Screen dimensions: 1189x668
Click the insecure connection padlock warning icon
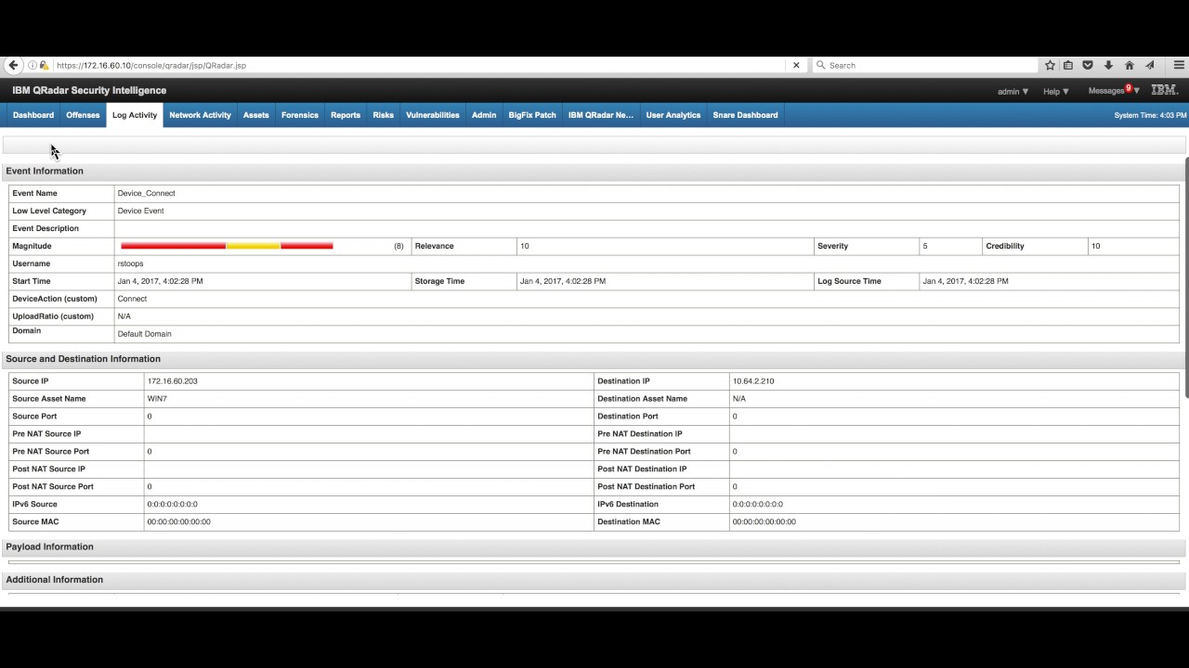[44, 65]
